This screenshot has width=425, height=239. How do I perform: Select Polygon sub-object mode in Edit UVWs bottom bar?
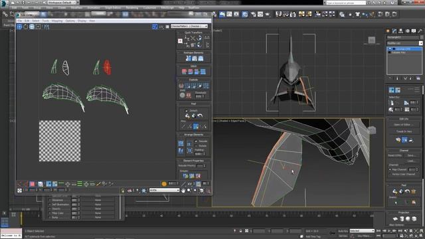[33, 184]
